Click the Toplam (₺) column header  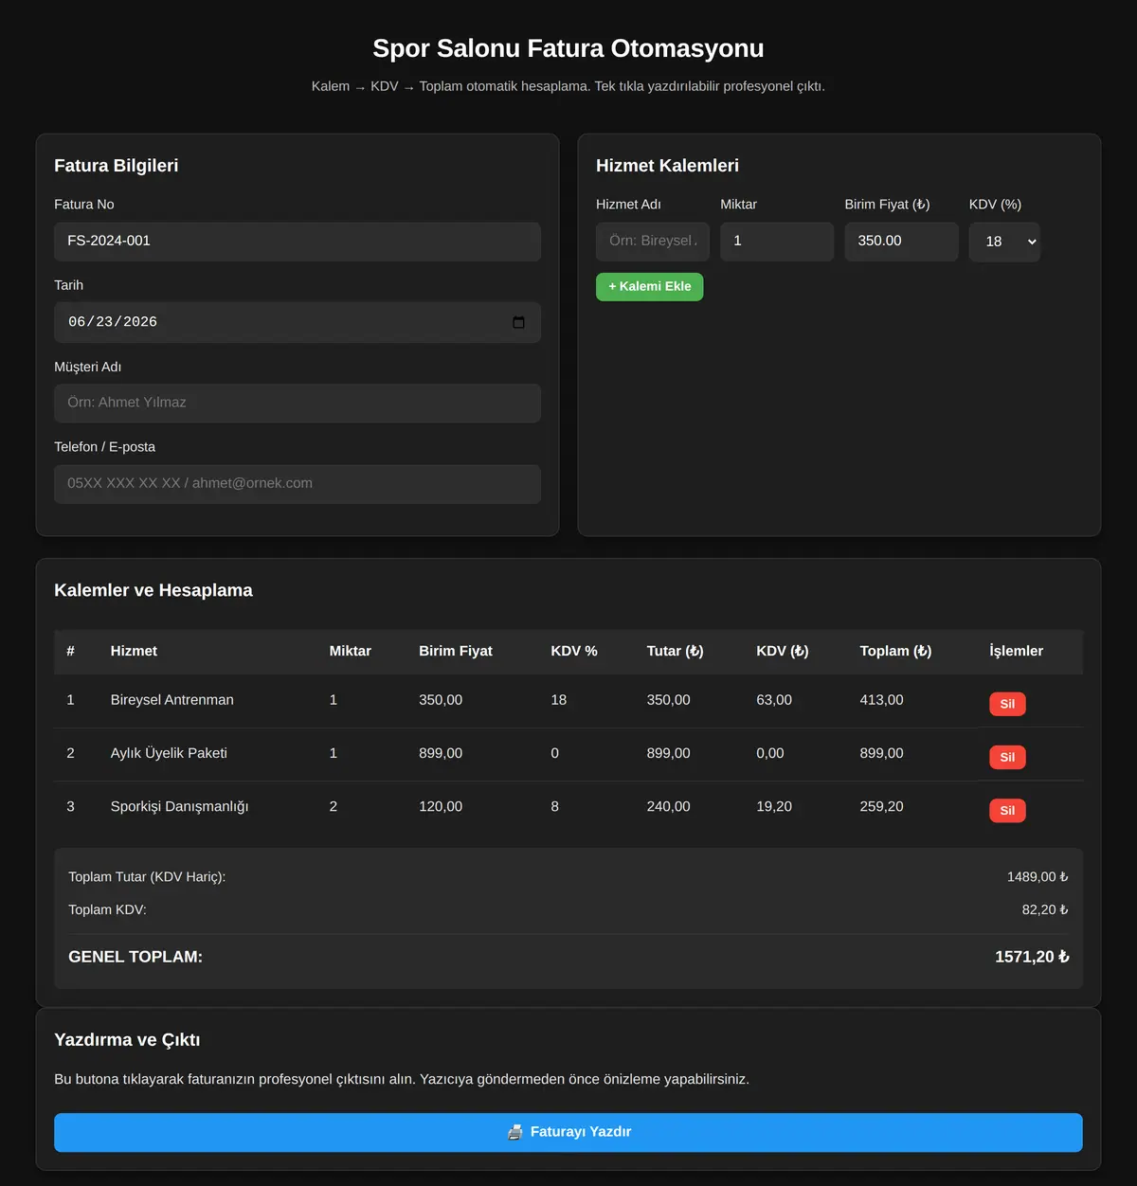click(895, 651)
